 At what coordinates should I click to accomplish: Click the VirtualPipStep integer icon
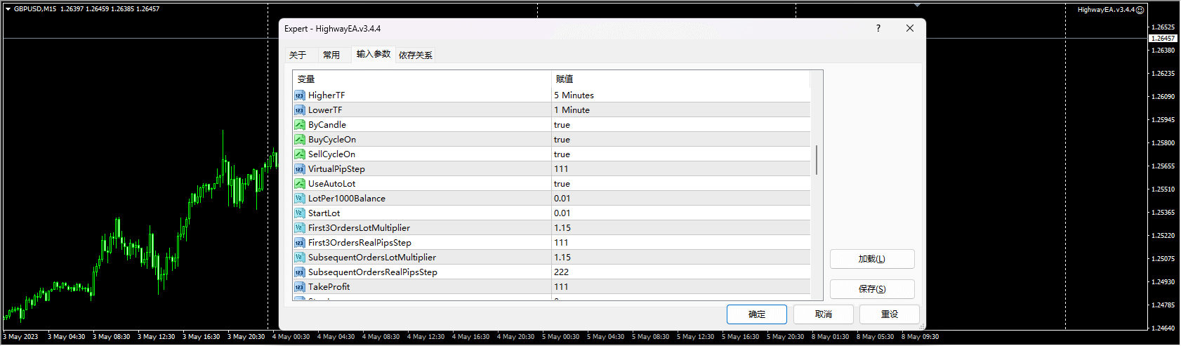(300, 169)
